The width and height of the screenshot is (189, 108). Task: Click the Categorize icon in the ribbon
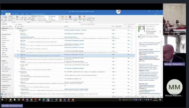point(80,17)
